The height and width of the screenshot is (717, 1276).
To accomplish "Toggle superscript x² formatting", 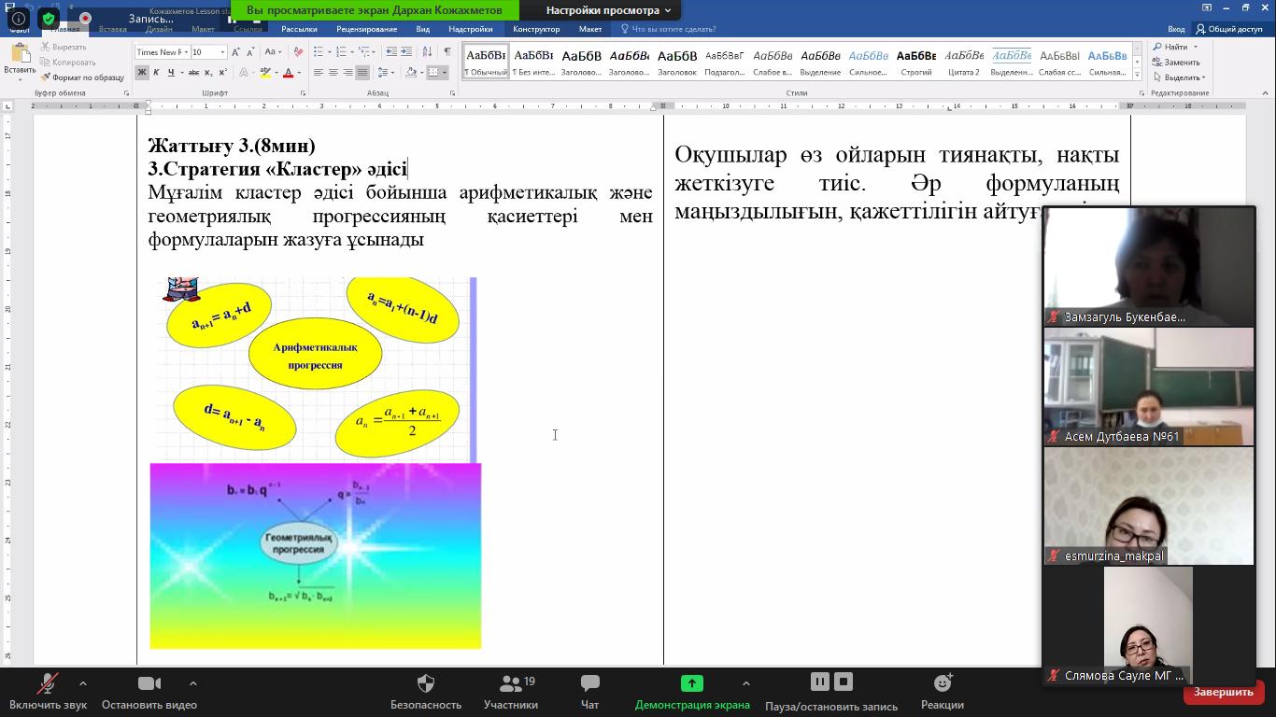I will coord(222,72).
